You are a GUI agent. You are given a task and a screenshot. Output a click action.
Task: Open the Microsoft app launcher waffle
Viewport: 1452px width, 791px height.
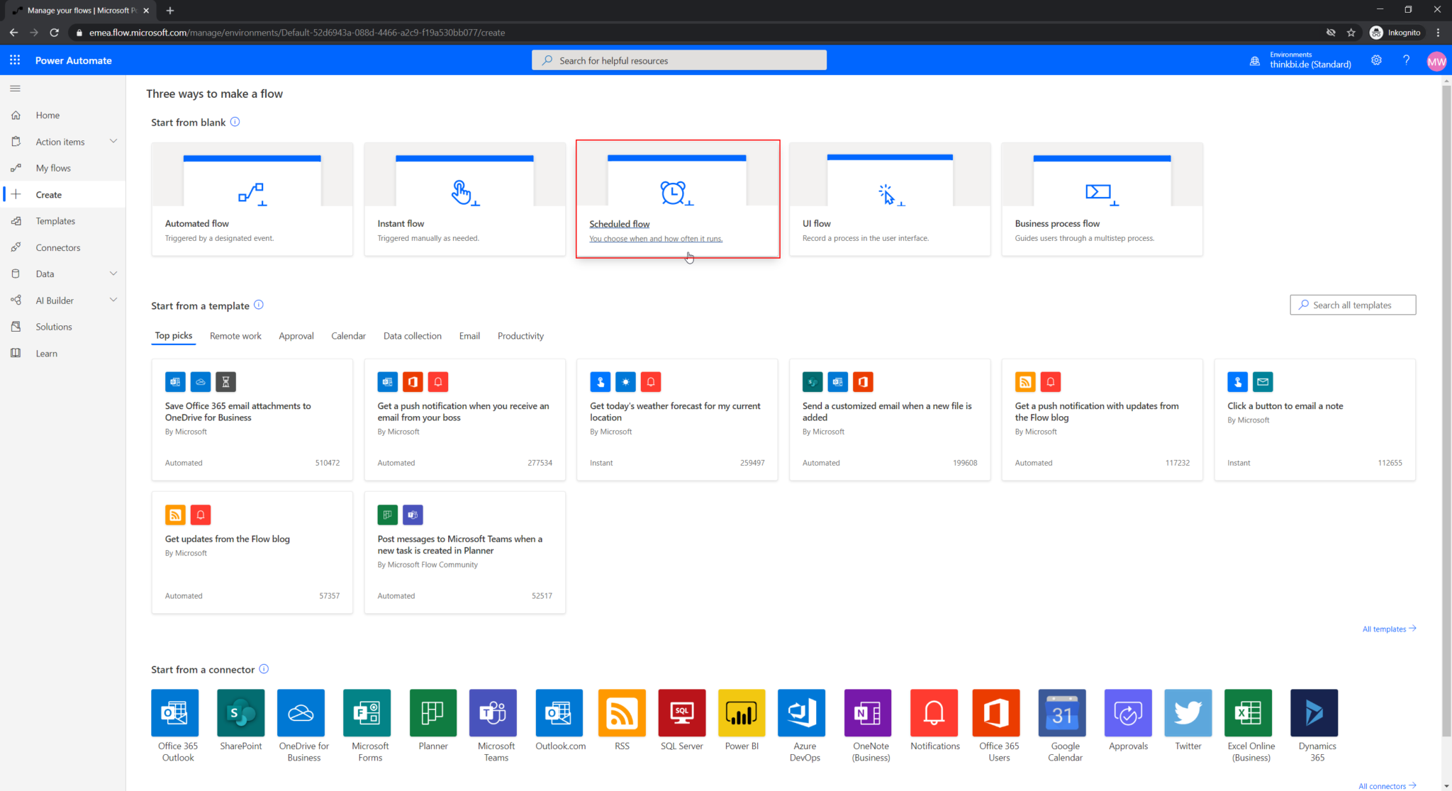(14, 60)
